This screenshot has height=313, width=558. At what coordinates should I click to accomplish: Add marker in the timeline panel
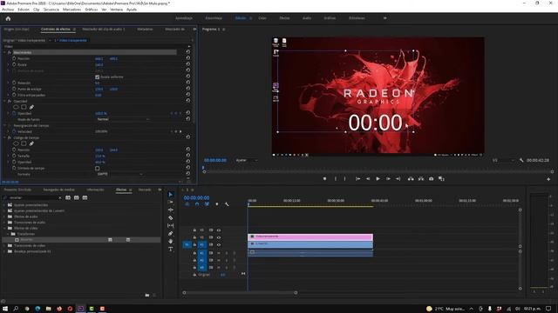tap(217, 204)
